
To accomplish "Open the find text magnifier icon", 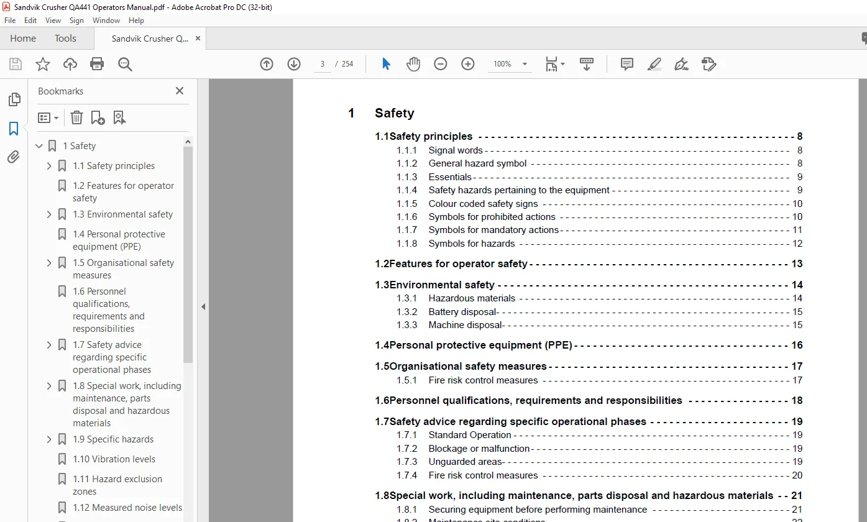I will 125,64.
